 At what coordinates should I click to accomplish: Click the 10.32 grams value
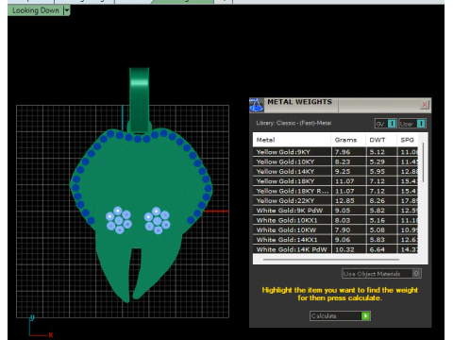tap(344, 249)
